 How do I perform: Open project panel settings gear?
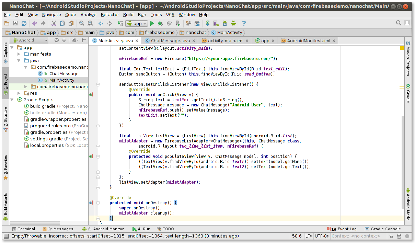coord(74,40)
